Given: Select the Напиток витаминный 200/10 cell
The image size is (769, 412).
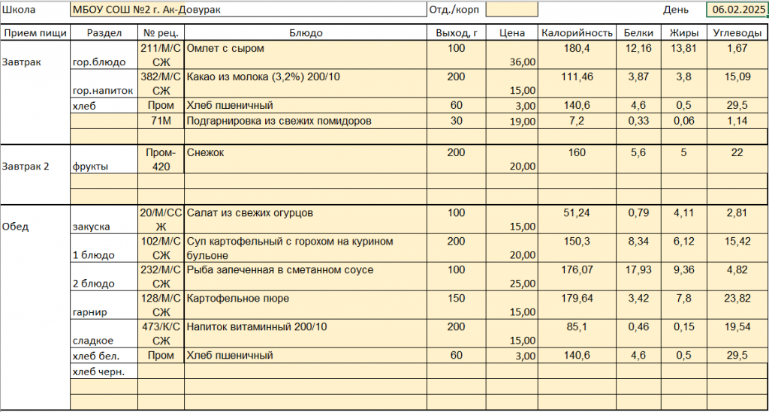Looking at the screenshot, I should pos(305,334).
